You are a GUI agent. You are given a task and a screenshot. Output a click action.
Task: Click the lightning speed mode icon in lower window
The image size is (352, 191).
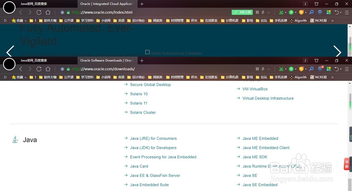263,69
